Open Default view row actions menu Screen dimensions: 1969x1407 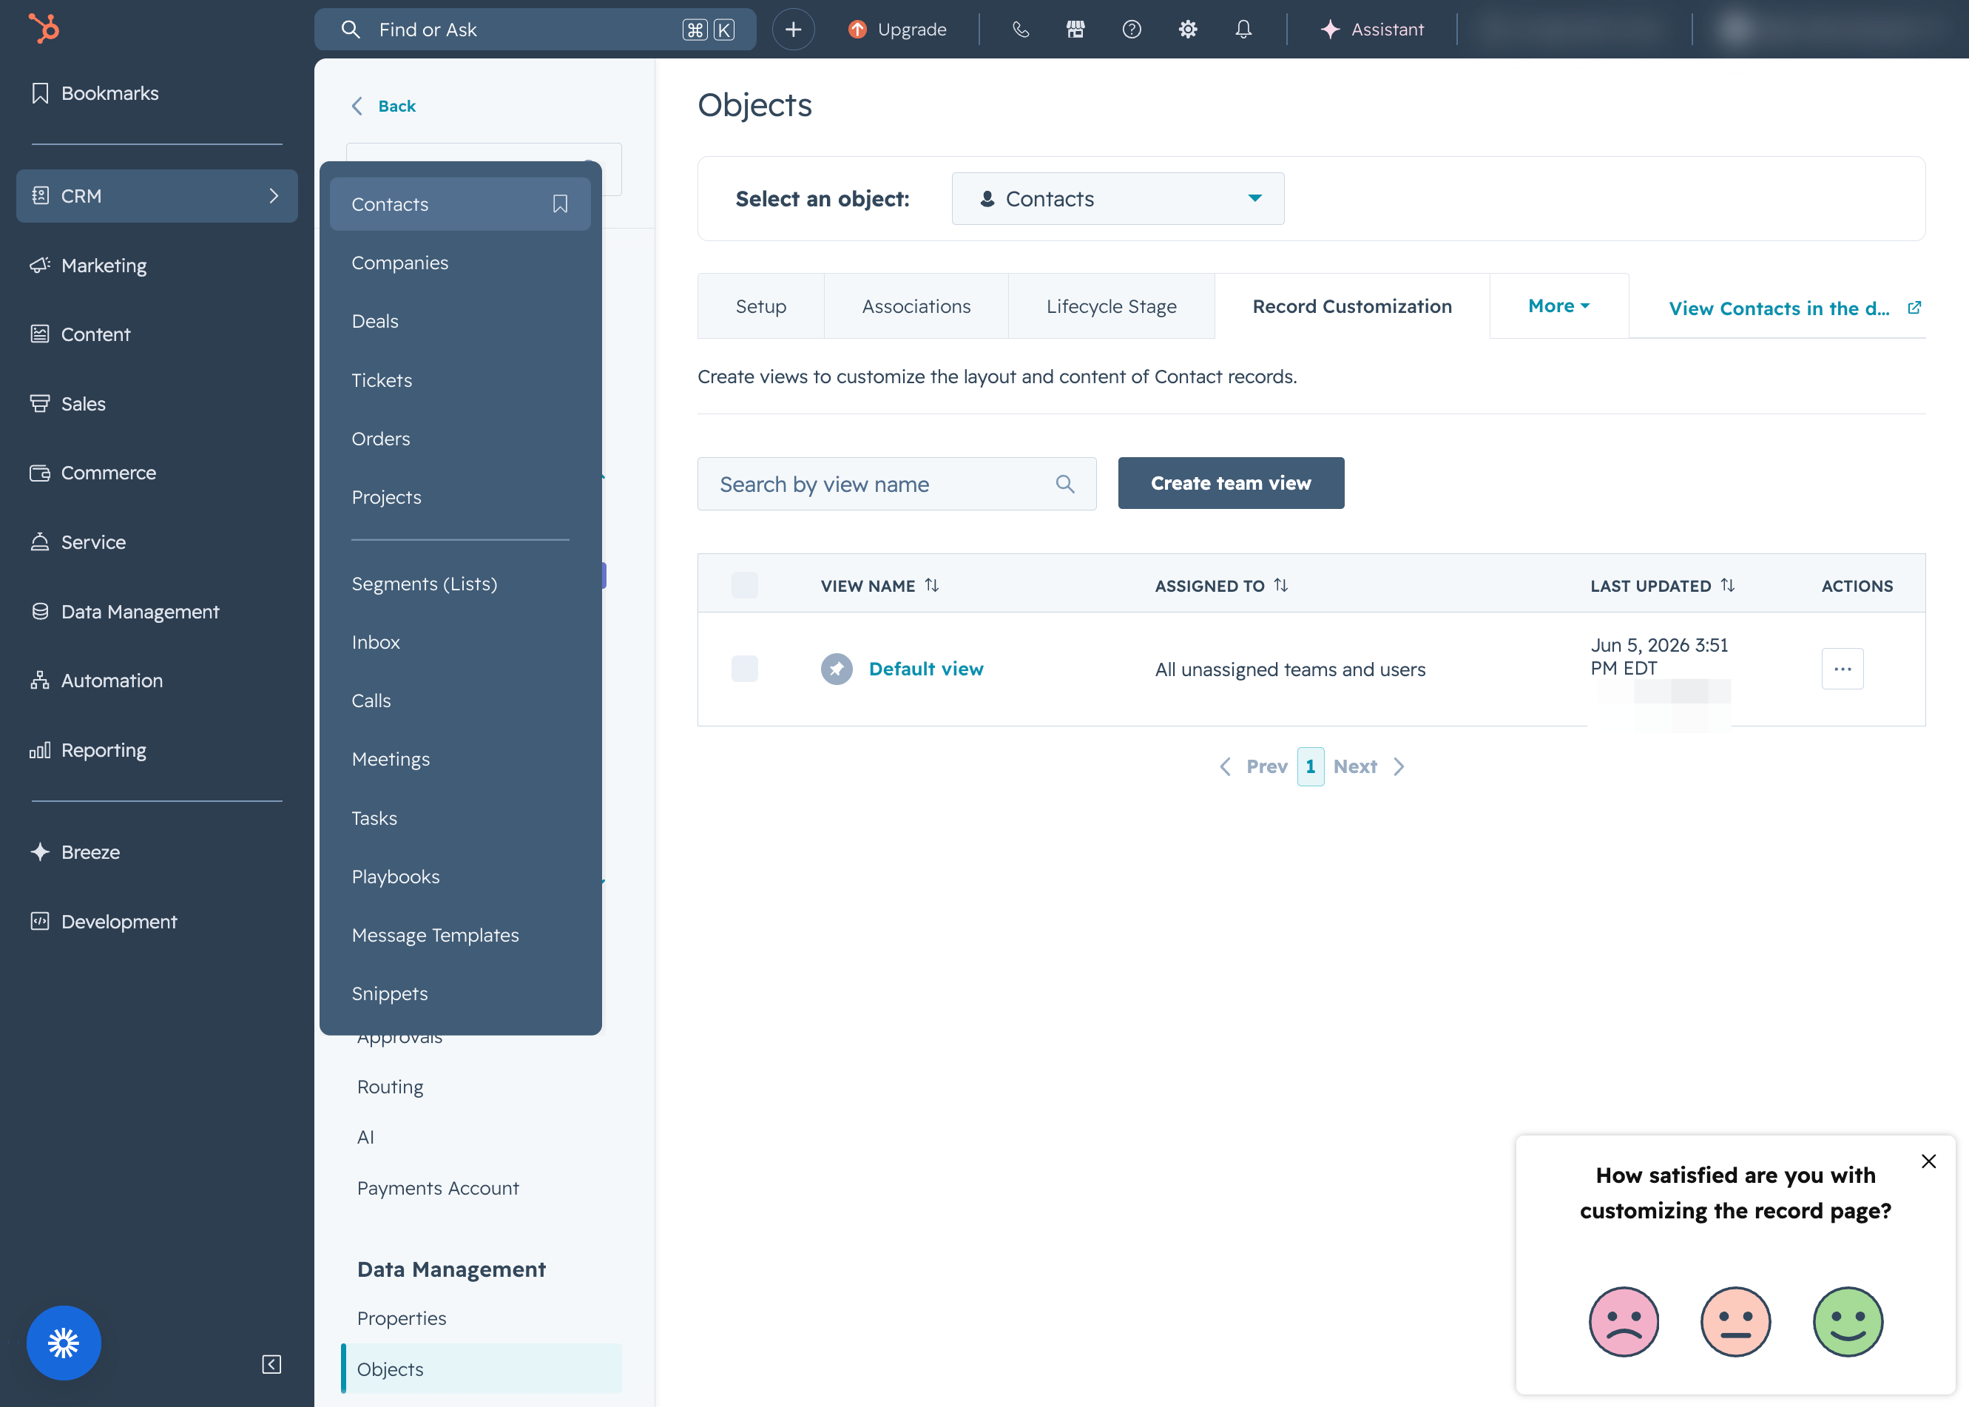click(1843, 669)
